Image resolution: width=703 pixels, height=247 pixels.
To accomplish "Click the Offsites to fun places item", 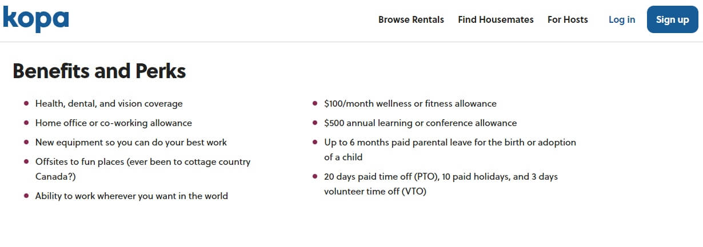I will pos(143,169).
